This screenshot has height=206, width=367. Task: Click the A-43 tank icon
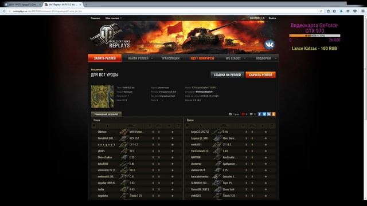pos(124,189)
